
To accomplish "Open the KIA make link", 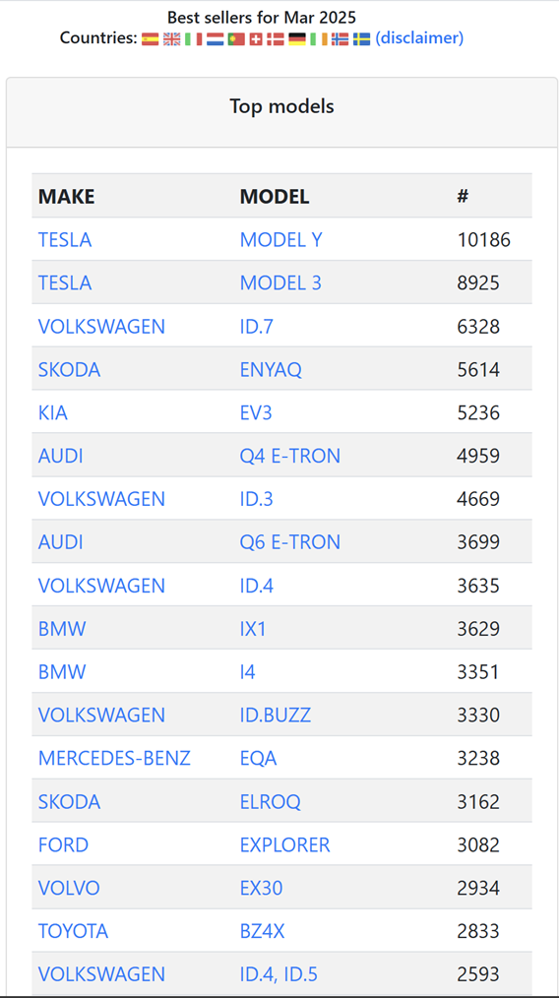I will pos(53,413).
